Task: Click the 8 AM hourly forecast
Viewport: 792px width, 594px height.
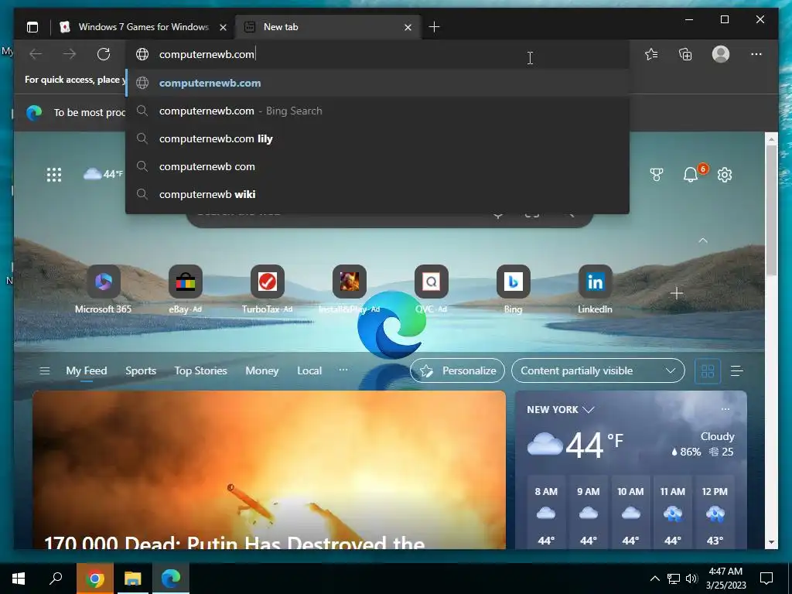Action: (546, 511)
